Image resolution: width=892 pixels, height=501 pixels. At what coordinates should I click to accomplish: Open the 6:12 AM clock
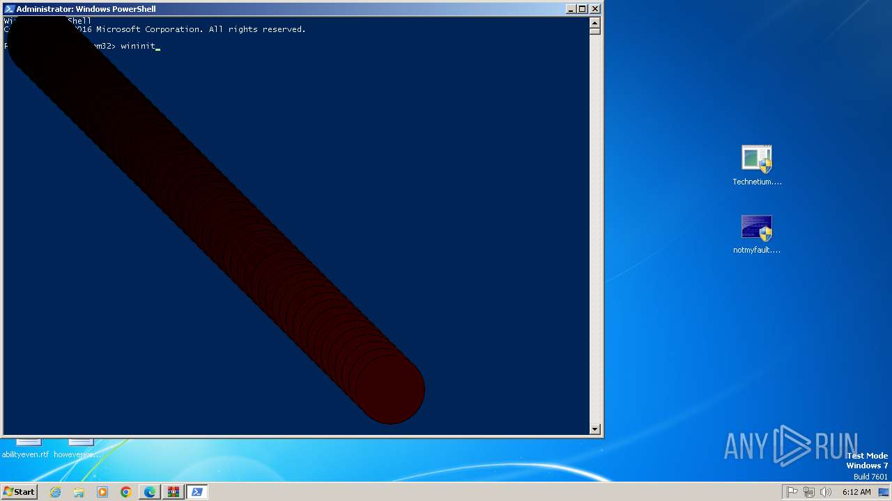(x=856, y=492)
